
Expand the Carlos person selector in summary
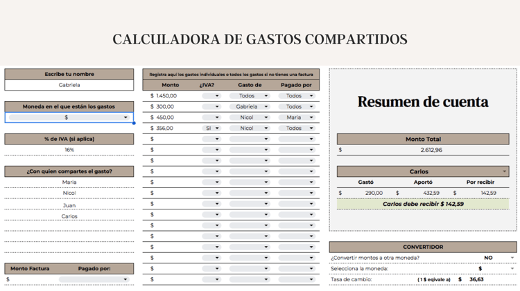pyautogui.click(x=423, y=171)
